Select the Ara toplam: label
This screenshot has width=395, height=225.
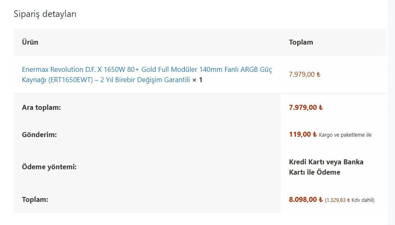41,107
